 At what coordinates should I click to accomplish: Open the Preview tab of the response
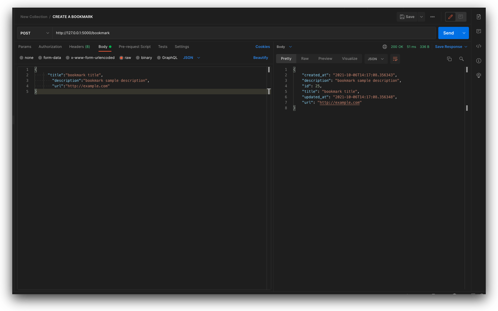pos(325,58)
